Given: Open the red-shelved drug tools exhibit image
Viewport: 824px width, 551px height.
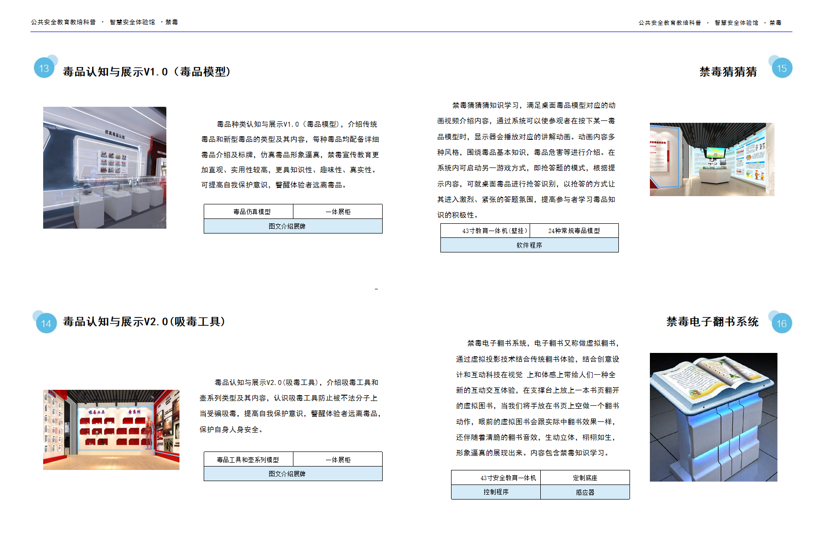Looking at the screenshot, I should click(111, 430).
